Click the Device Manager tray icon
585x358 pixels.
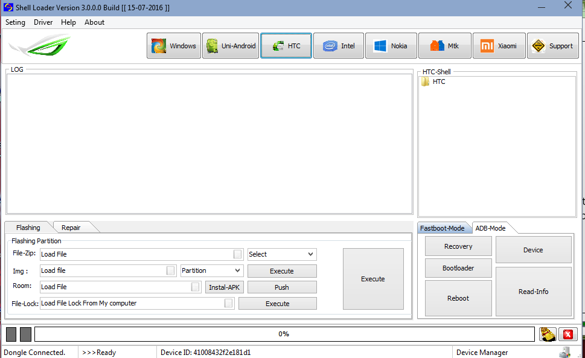coord(565,353)
